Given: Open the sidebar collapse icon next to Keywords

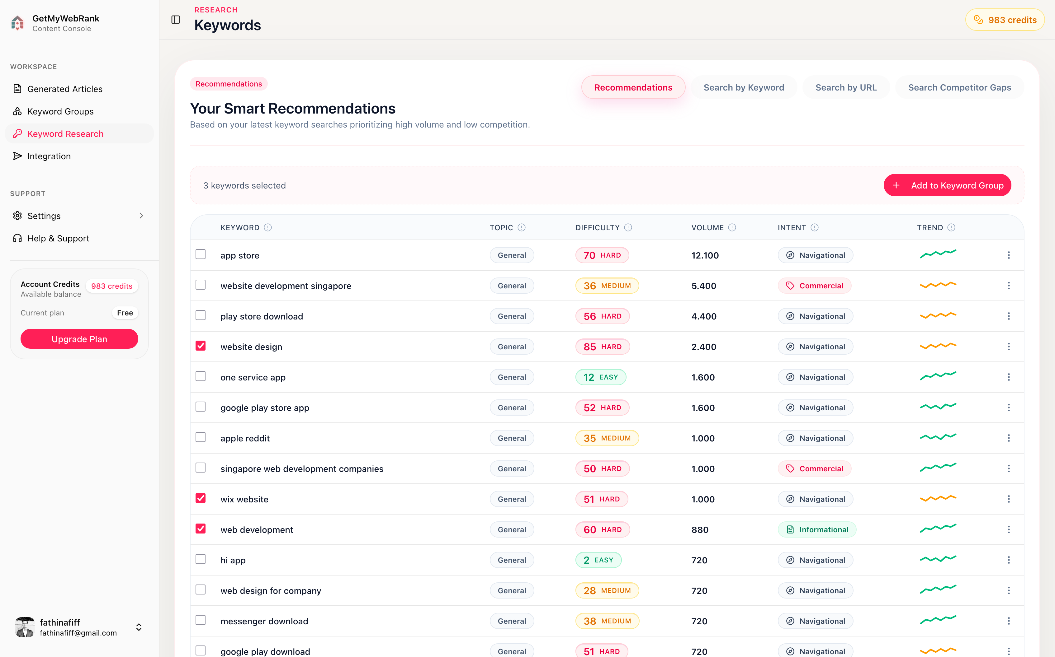Looking at the screenshot, I should click(175, 20).
